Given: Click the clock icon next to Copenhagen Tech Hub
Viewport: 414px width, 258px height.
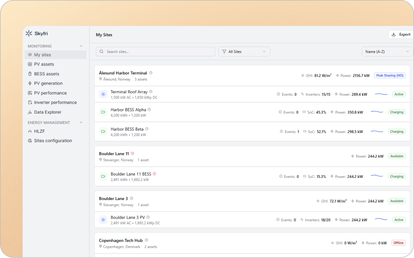Looking at the screenshot, I should [146, 240].
